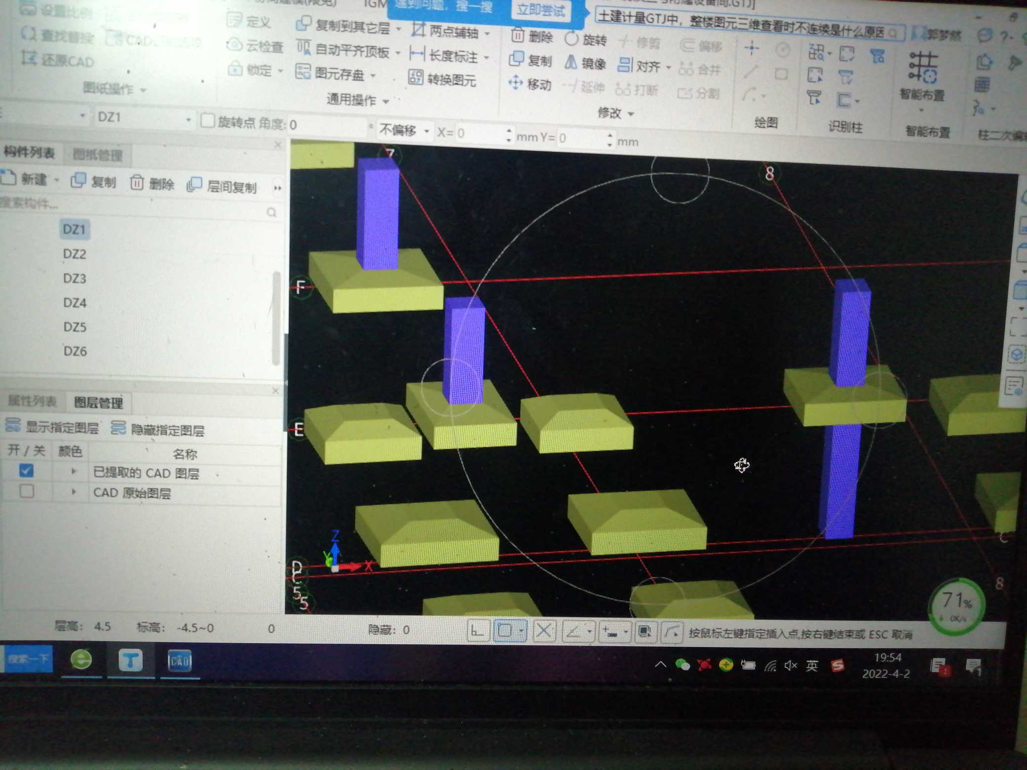This screenshot has width=1027, height=770.
Task: Open the 3D cube view icon on right sidebar
Action: [x=1016, y=354]
